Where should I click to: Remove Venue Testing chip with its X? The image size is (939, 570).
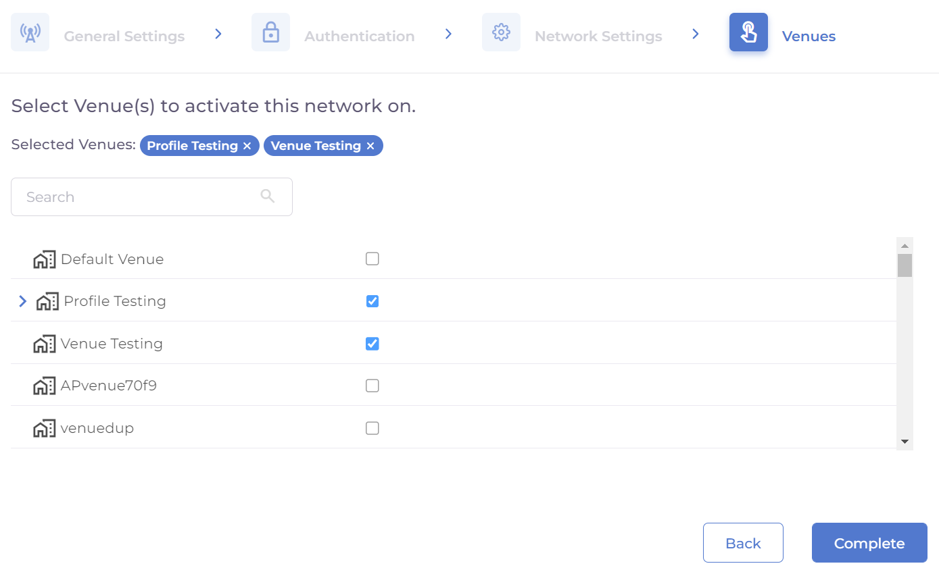(x=370, y=146)
